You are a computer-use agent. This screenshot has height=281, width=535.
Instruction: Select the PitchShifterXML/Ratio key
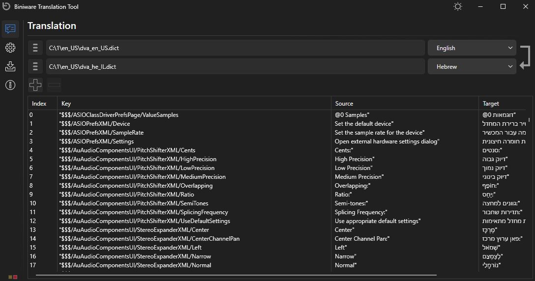(x=126, y=195)
